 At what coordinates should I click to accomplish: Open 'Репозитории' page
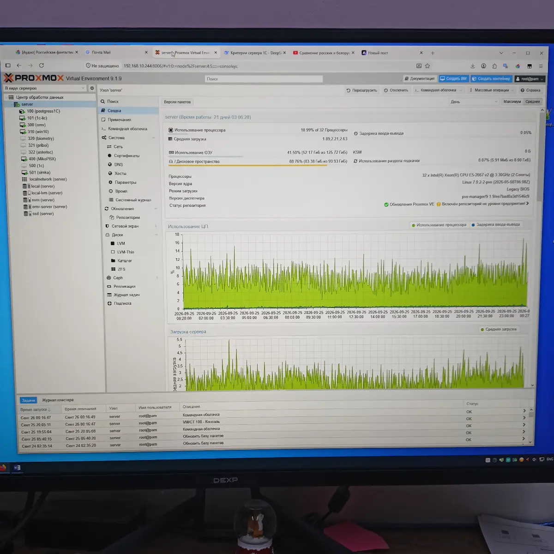pos(128,217)
